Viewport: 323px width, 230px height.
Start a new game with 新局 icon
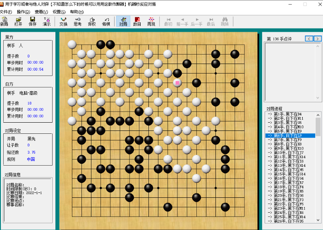[4, 21]
